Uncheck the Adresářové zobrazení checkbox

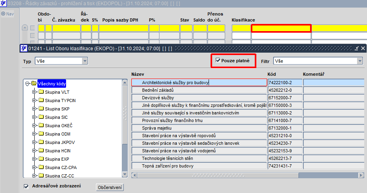pyautogui.click(x=26, y=186)
